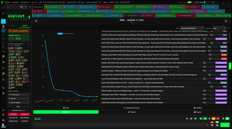The height and width of the screenshot is (129, 232).
Task: Open the Statistics tab
Action: tap(197, 108)
